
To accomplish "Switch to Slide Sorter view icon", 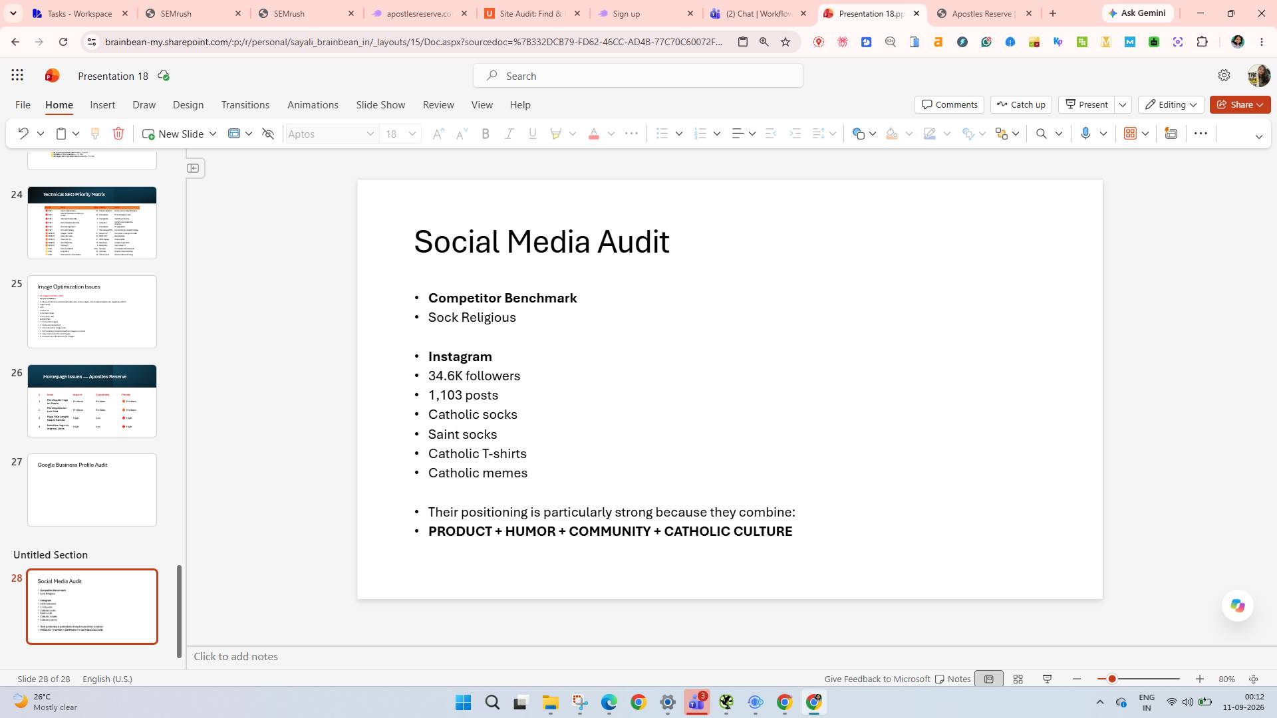I will (1018, 679).
